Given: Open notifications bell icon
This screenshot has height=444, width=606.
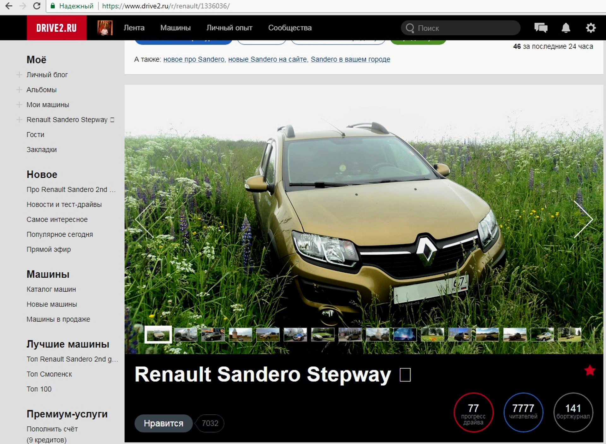Looking at the screenshot, I should (x=566, y=28).
